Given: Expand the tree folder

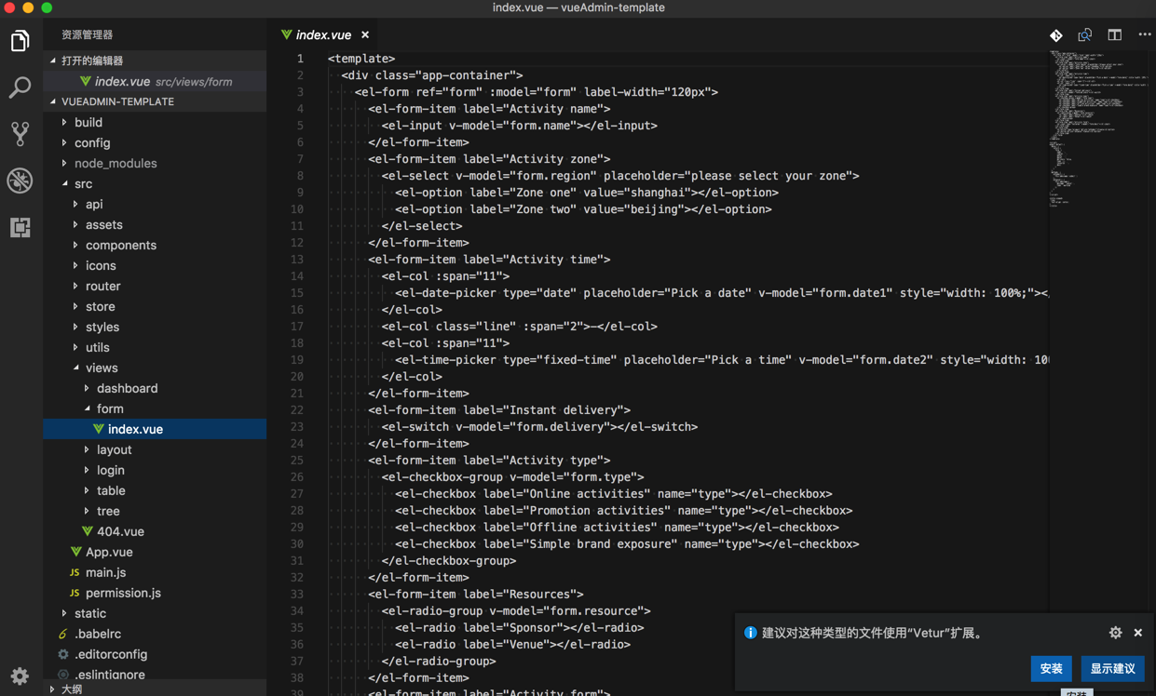Looking at the screenshot, I should click(87, 511).
